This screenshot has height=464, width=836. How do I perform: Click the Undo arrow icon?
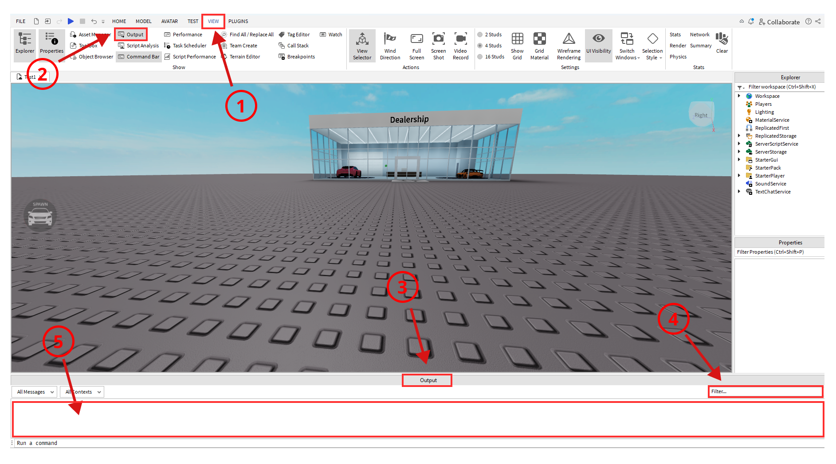coord(94,21)
